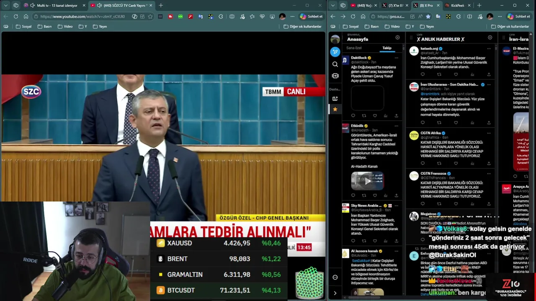Open Anasayfa column settings gear
536x301 pixels.
coord(397,38)
